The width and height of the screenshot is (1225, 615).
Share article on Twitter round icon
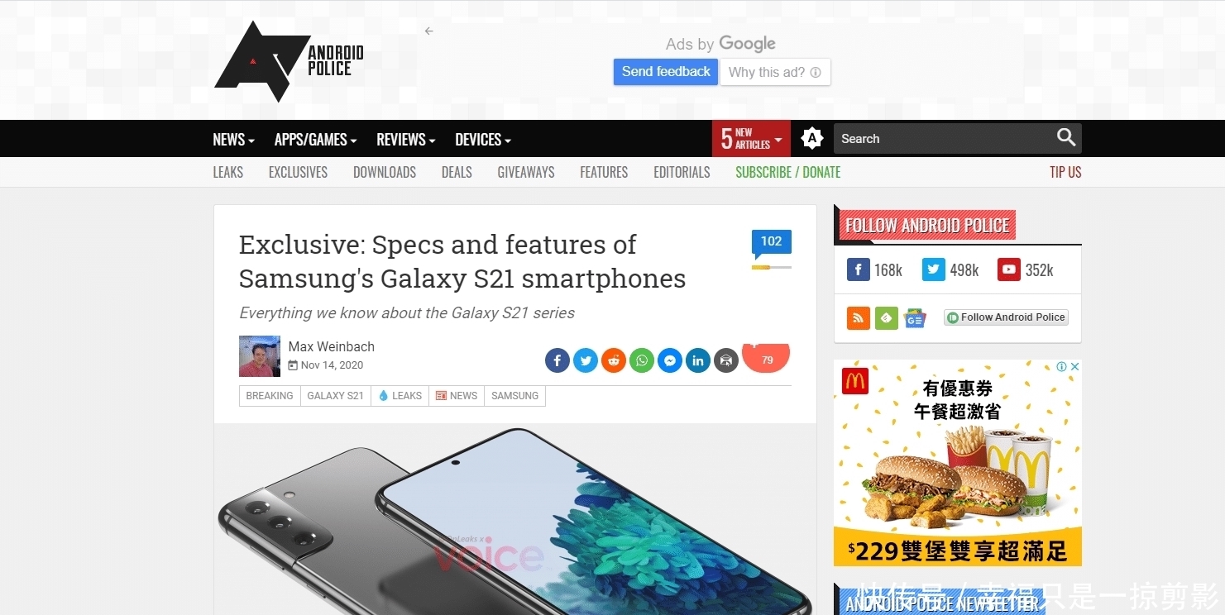click(x=586, y=360)
